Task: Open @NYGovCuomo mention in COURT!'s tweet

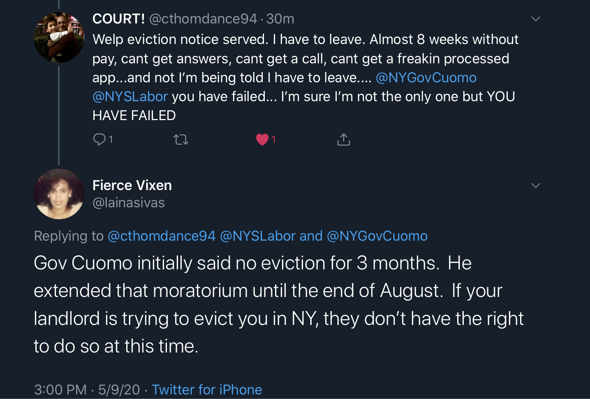Action: pyautogui.click(x=426, y=77)
